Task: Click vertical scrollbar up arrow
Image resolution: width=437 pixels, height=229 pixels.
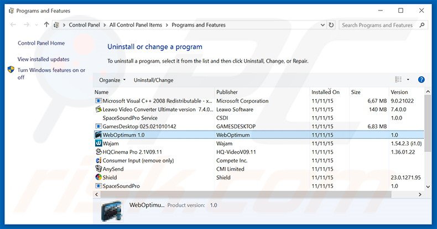Action: coord(428,91)
